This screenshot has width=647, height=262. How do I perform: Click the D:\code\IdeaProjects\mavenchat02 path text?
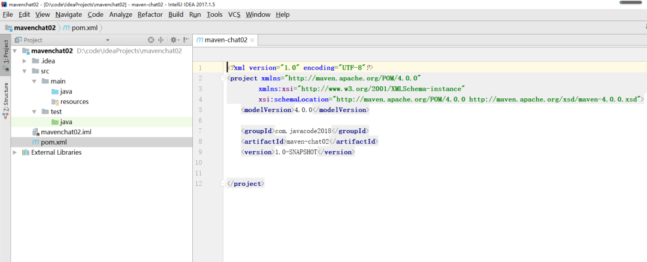129,51
